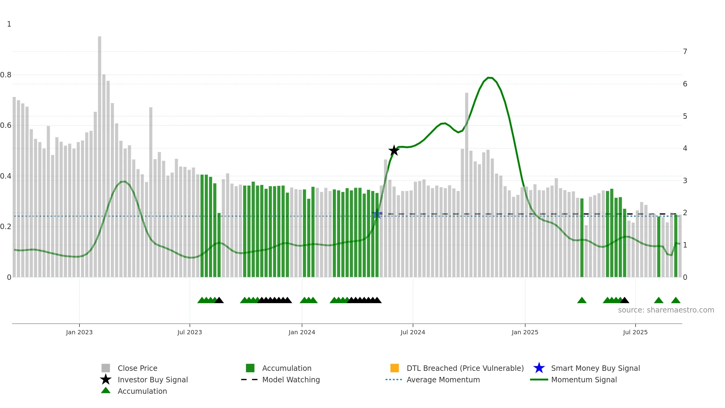Viewport: 725px width, 408px height.
Task: Toggle the Model Watching legend label
Action: tap(291, 380)
